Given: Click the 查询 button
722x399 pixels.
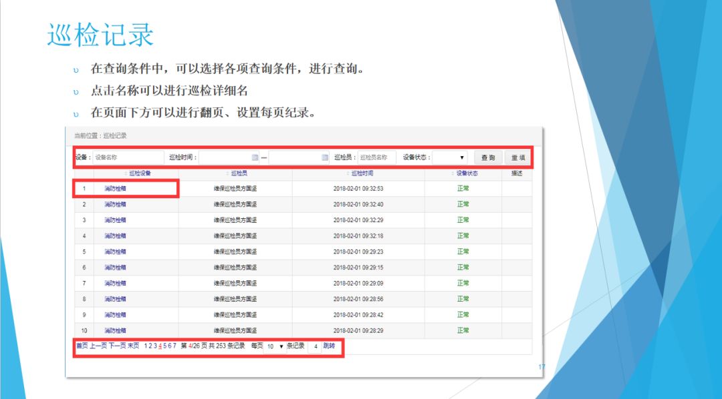Looking at the screenshot, I should click(488, 157).
